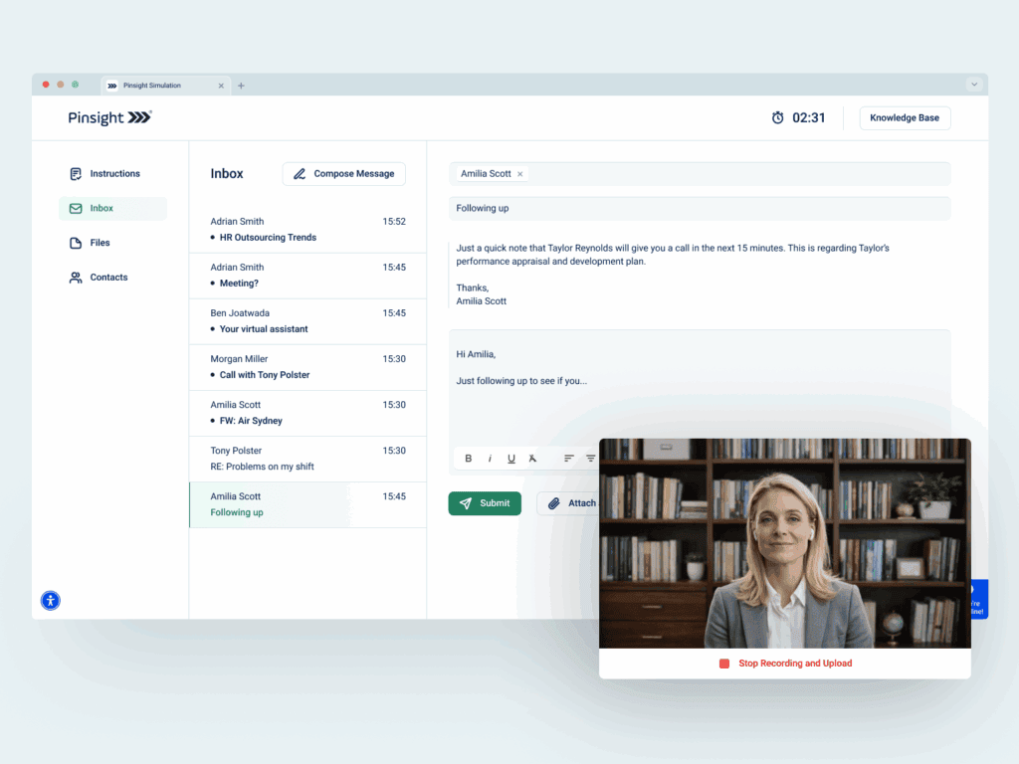Open the Instructions section
The width and height of the screenshot is (1019, 764).
(113, 174)
